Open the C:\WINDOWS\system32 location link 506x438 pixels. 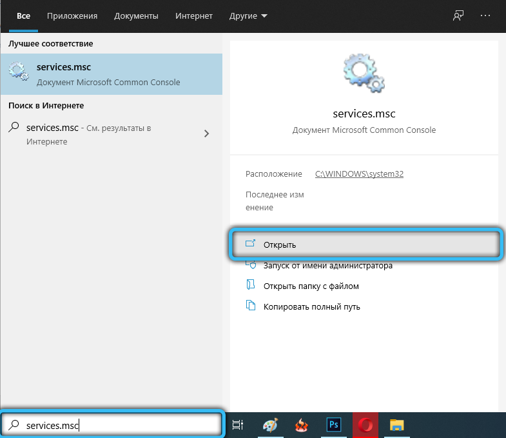[x=359, y=174]
